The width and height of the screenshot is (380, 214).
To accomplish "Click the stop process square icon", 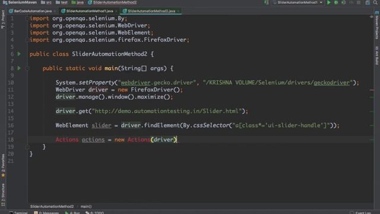I will tap(359, 2).
